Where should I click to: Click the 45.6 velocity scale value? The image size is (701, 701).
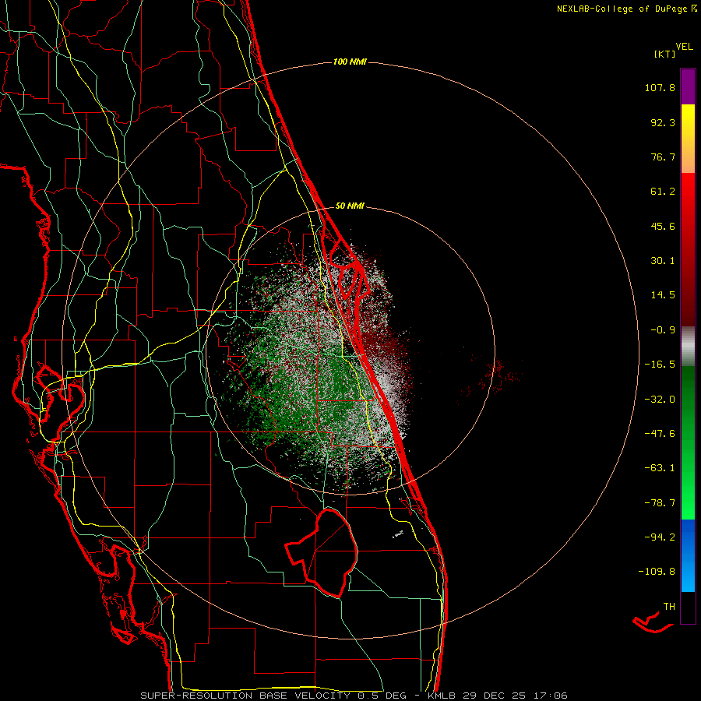coord(663,226)
